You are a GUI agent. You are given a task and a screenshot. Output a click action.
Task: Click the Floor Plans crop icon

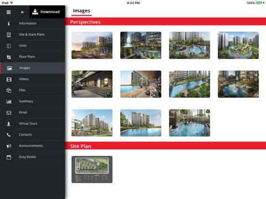pyautogui.click(x=9, y=57)
